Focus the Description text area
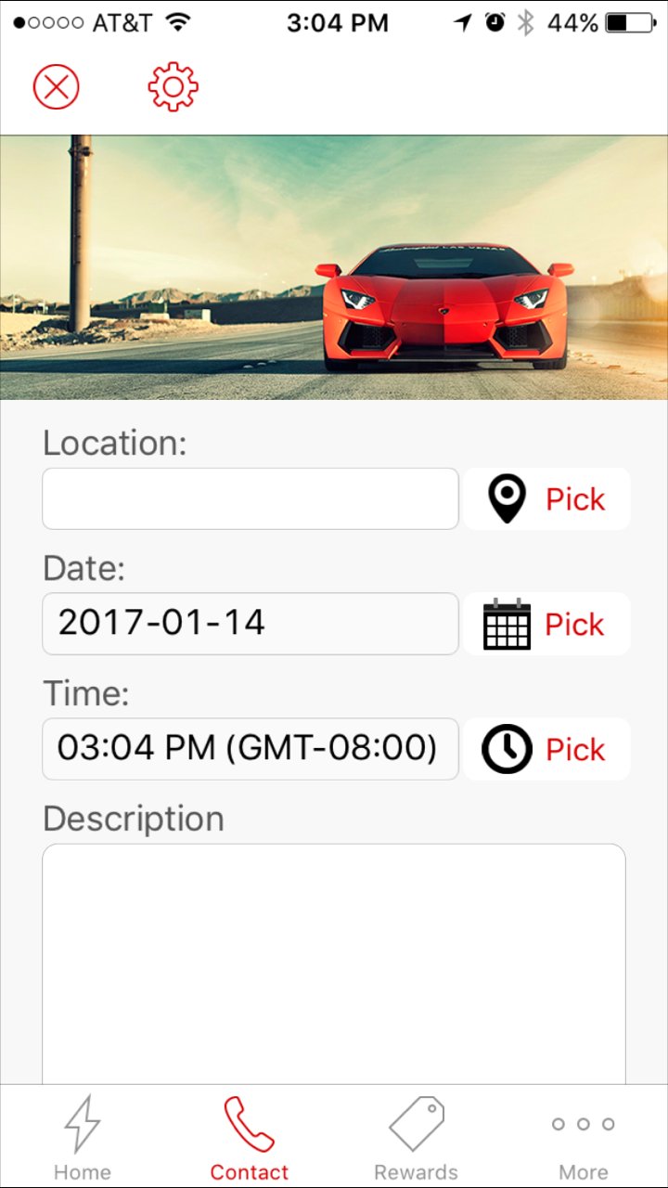Viewport: 668px width, 1188px height. pos(334,963)
